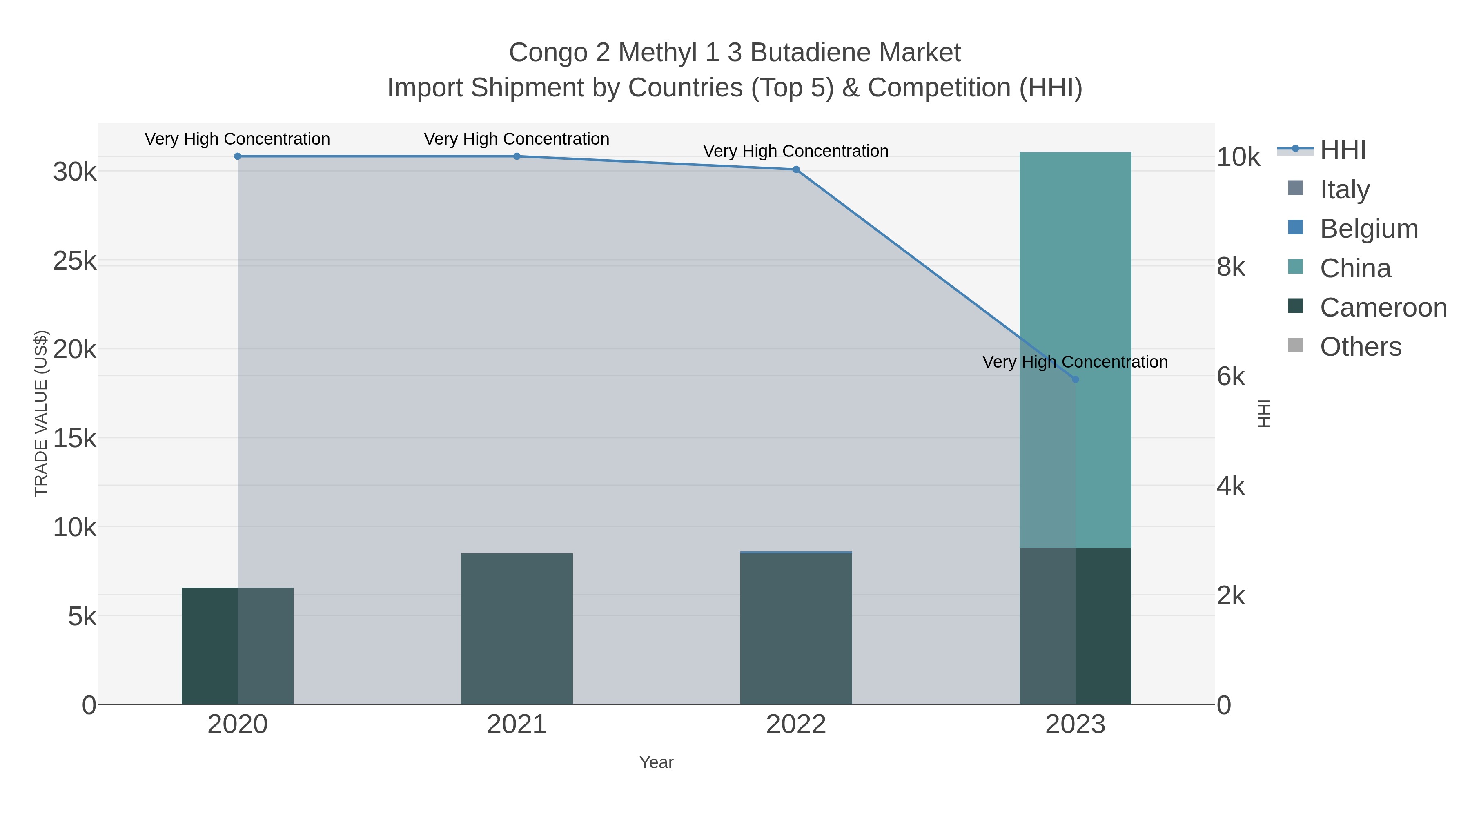Click the chart title Congo 2 Methyl line
The image size is (1470, 827).
point(735,53)
